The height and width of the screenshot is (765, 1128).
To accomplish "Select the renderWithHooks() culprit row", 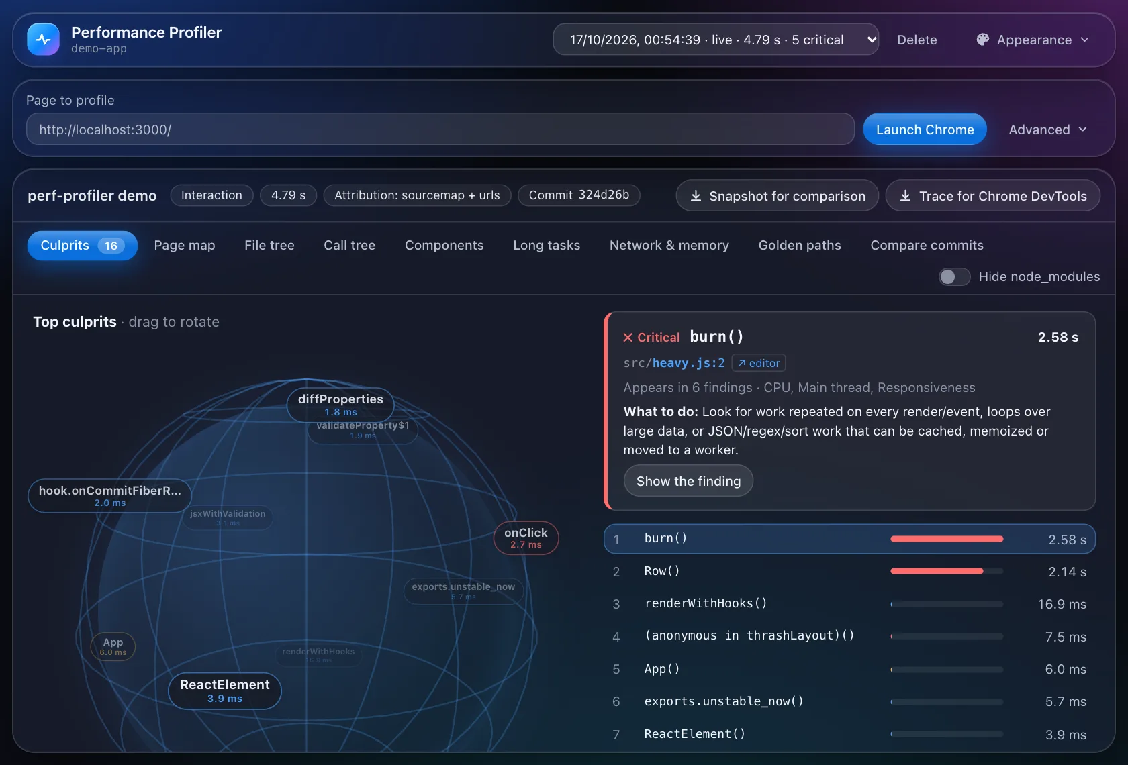I will click(849, 604).
